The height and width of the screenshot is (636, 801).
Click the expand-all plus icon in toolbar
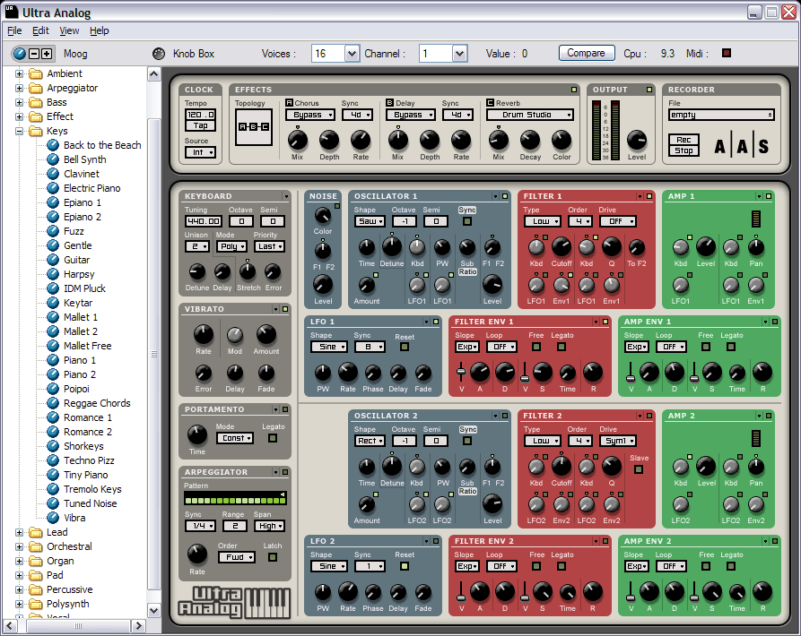[x=47, y=54]
